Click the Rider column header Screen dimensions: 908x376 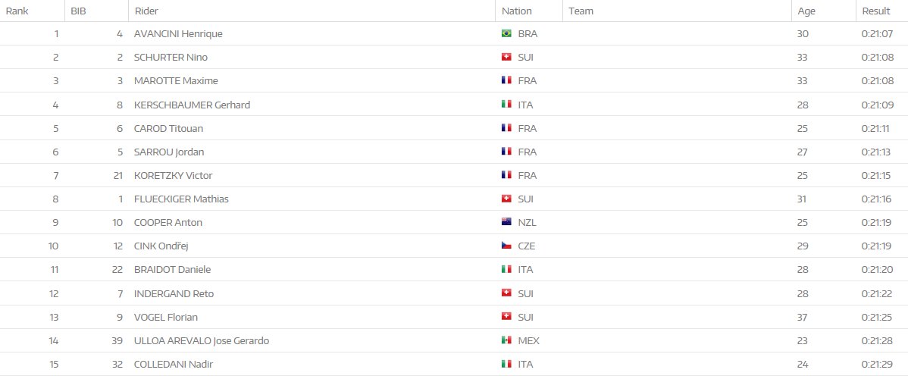(146, 11)
